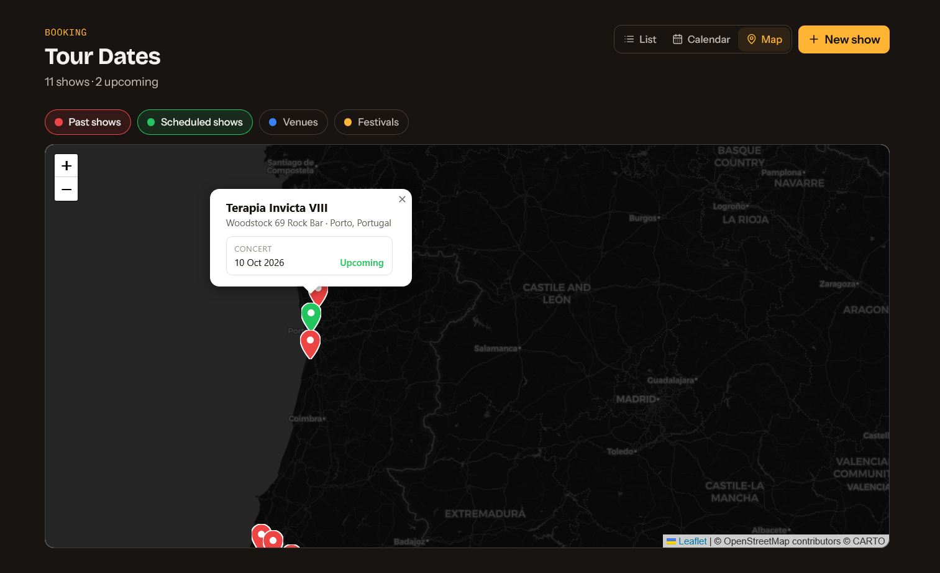This screenshot has height=573, width=940.
Task: Click the "CONCERT" label in the popup
Action: pos(253,249)
